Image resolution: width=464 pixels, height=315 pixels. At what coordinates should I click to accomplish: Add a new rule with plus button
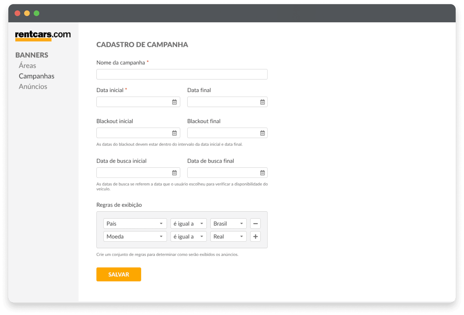(x=255, y=236)
